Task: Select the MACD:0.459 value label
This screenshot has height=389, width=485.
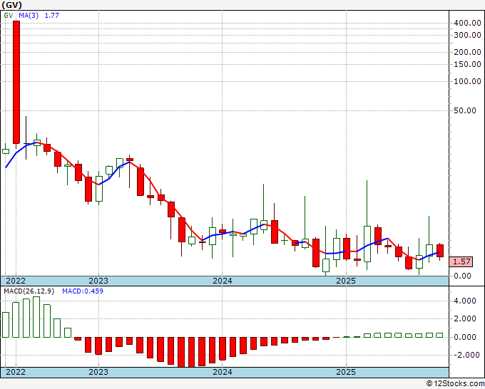Action: coord(83,291)
